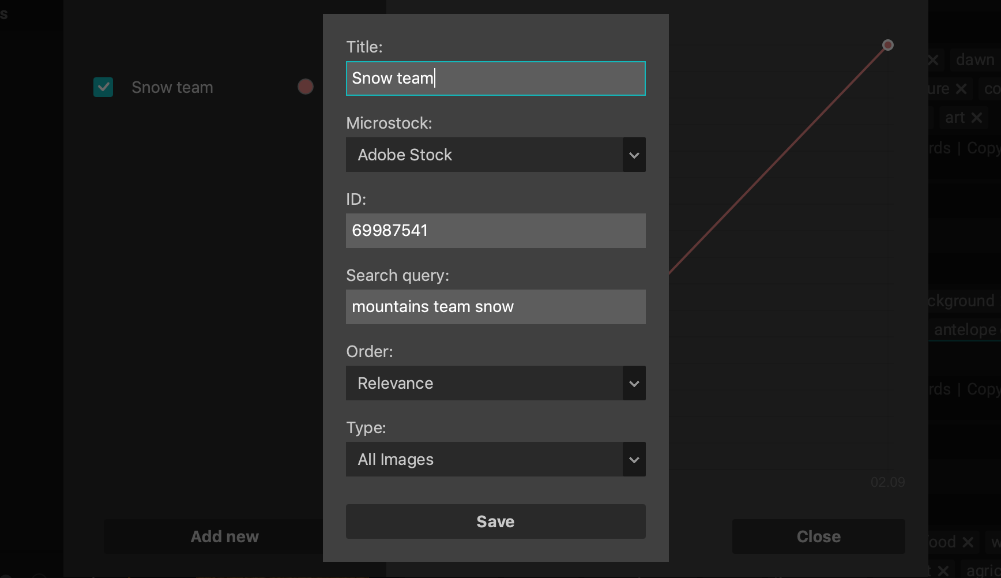Click the Order dropdown chevron
Image resolution: width=1001 pixels, height=578 pixels.
(x=634, y=383)
